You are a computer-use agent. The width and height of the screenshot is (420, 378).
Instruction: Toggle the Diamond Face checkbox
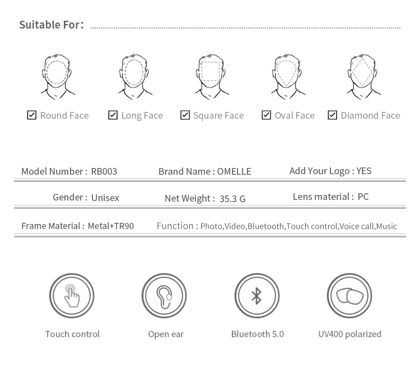pos(333,115)
